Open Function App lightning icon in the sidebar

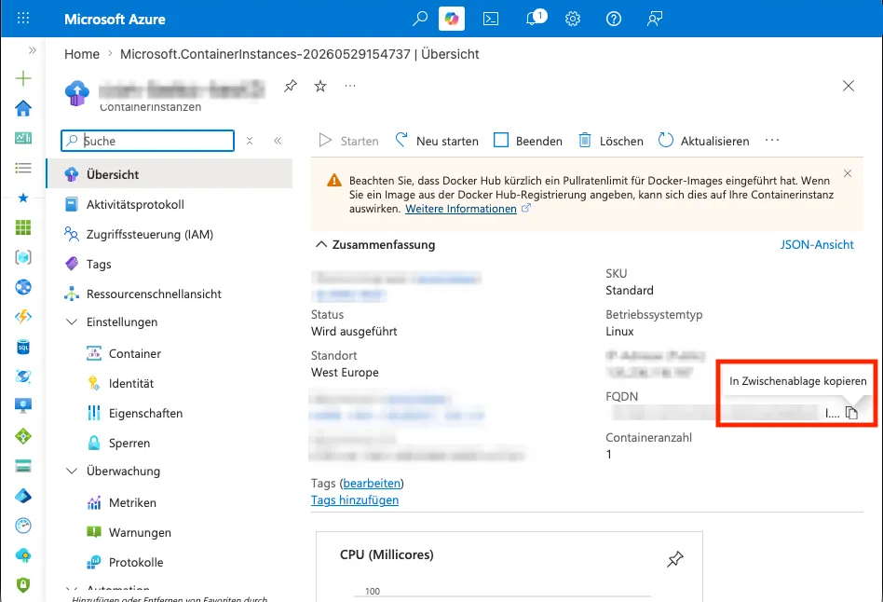click(23, 317)
